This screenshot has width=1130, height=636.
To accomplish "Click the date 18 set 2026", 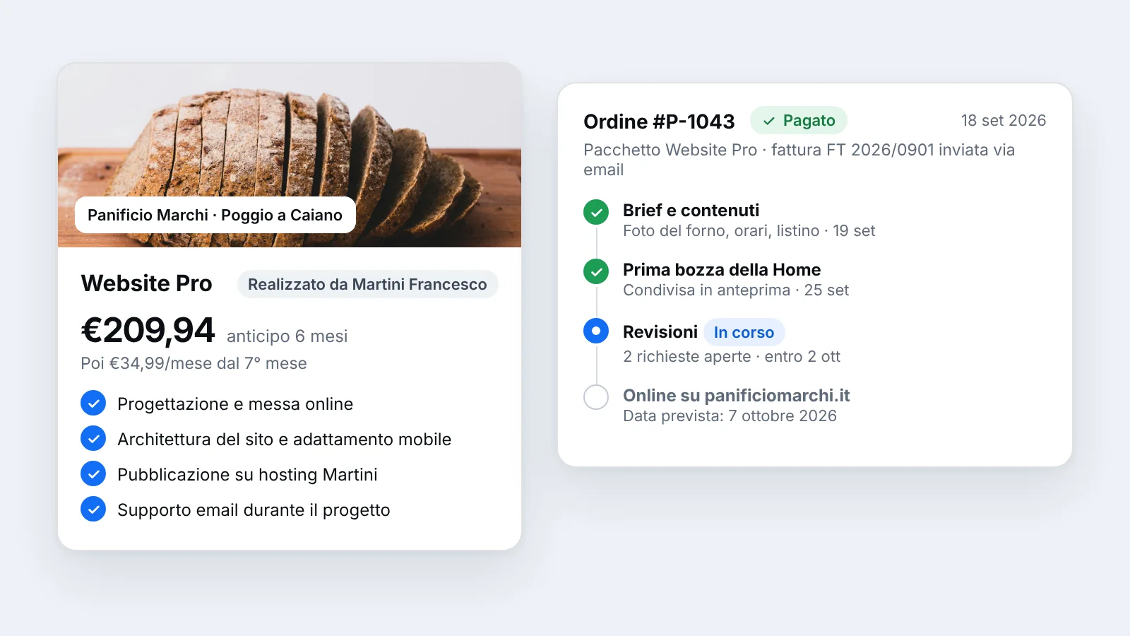I will tap(1004, 120).
